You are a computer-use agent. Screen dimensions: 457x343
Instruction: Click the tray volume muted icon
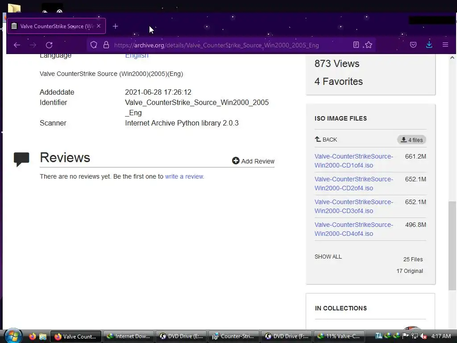[x=424, y=336]
